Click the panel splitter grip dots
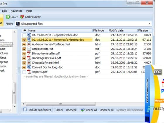 19,71
